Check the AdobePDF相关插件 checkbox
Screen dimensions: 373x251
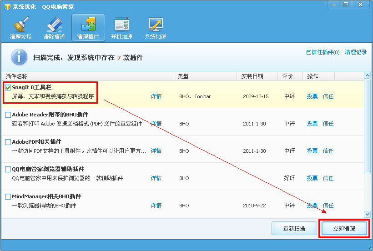(x=8, y=142)
